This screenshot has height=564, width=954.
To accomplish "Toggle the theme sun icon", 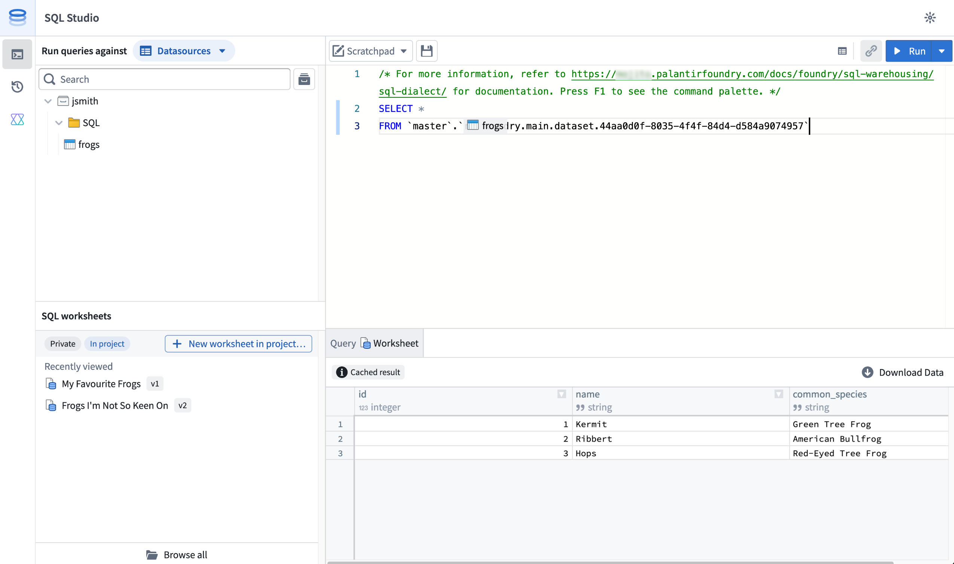I will click(930, 18).
